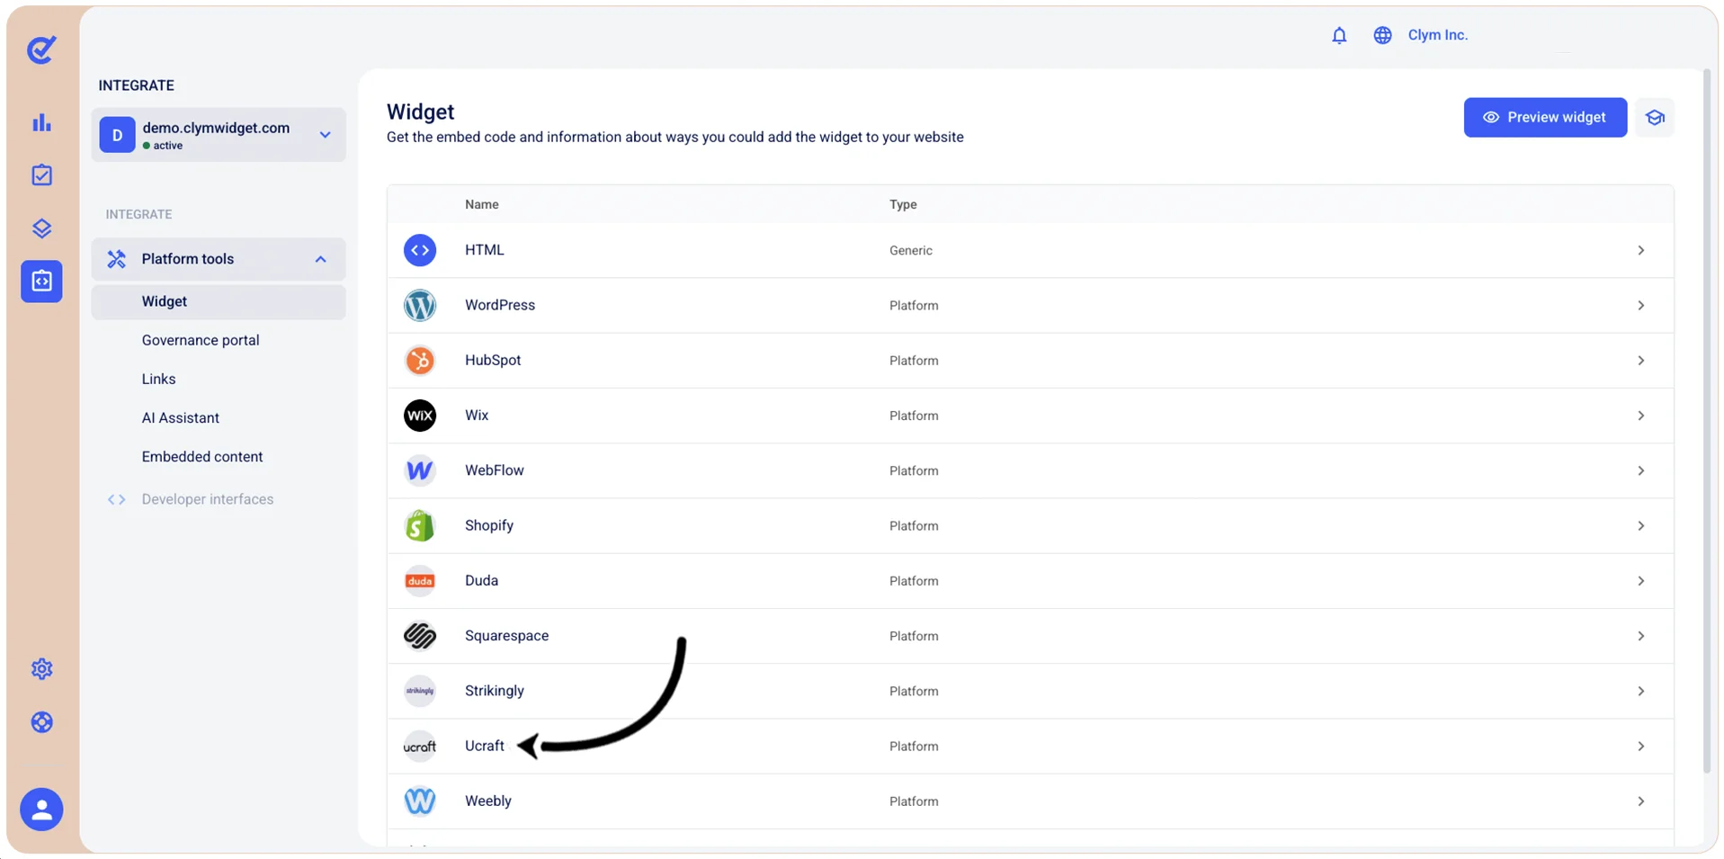This screenshot has width=1724, height=859.
Task: Click the language globe icon
Action: [1382, 35]
